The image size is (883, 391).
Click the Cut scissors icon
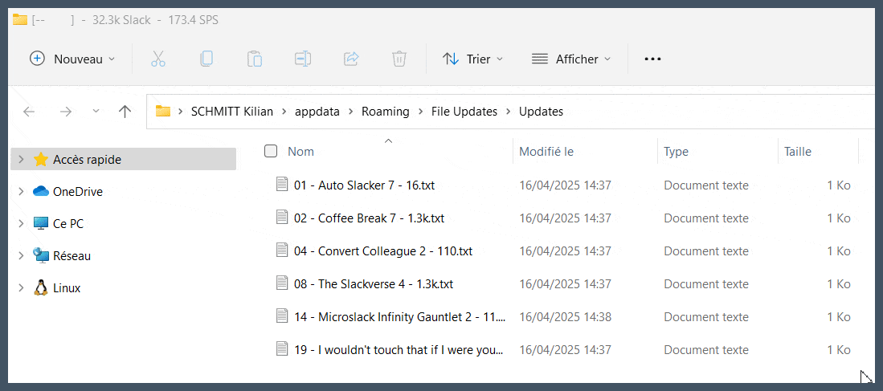point(158,59)
